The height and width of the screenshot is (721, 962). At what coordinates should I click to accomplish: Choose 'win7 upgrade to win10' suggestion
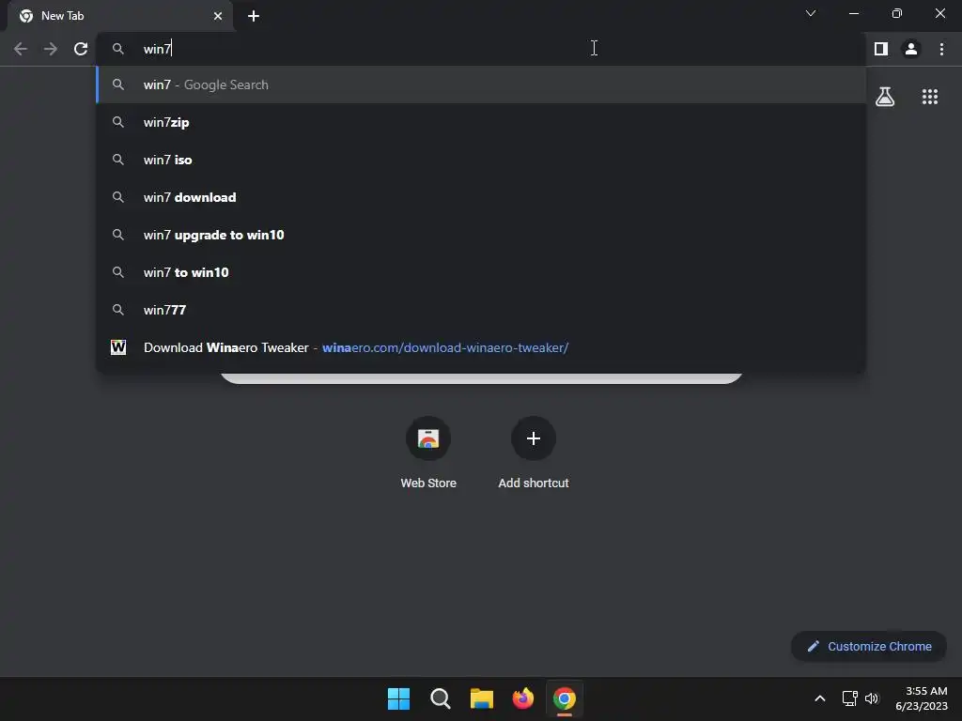pyautogui.click(x=481, y=235)
